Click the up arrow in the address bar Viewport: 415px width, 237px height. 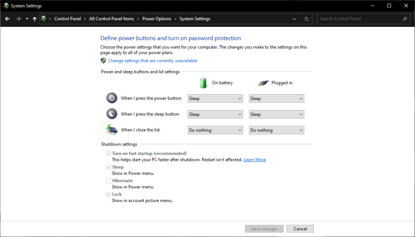pos(34,19)
